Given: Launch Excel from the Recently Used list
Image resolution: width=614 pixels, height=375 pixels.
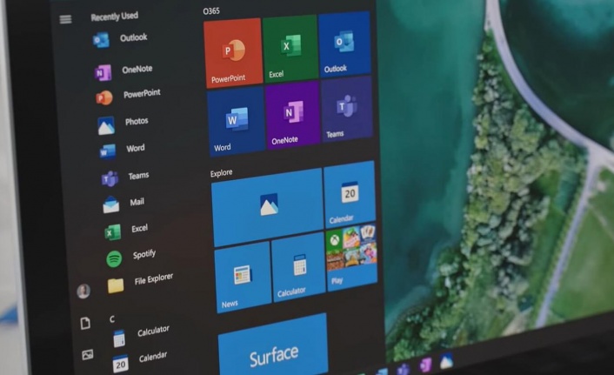Looking at the screenshot, I should [x=126, y=231].
